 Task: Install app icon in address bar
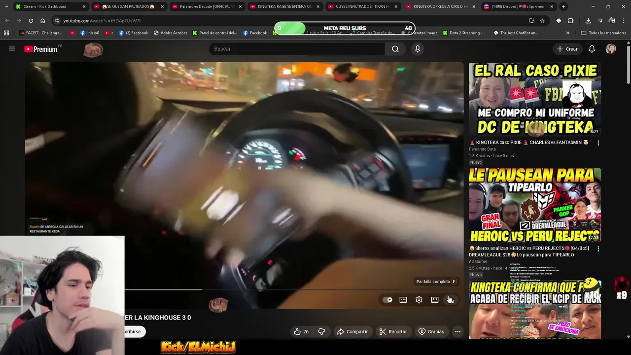(531, 21)
